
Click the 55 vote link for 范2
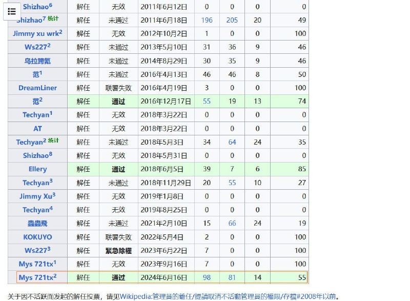point(206,101)
